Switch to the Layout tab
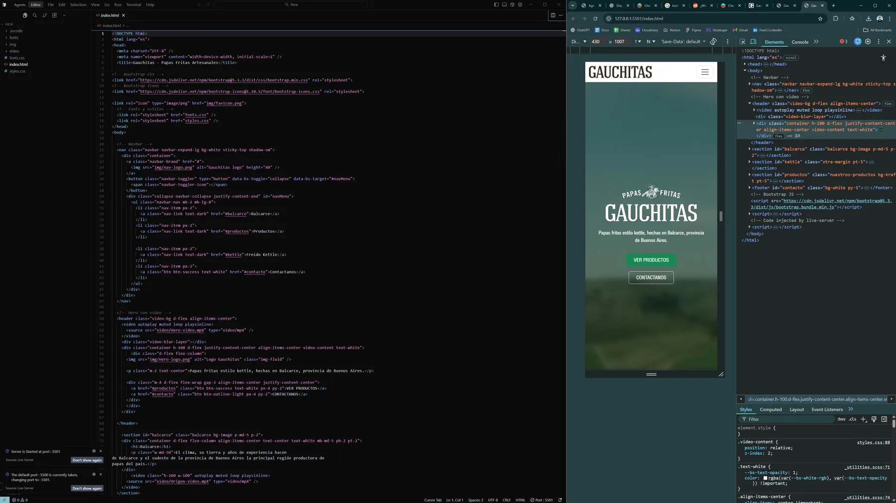The image size is (896, 503). 796,410
